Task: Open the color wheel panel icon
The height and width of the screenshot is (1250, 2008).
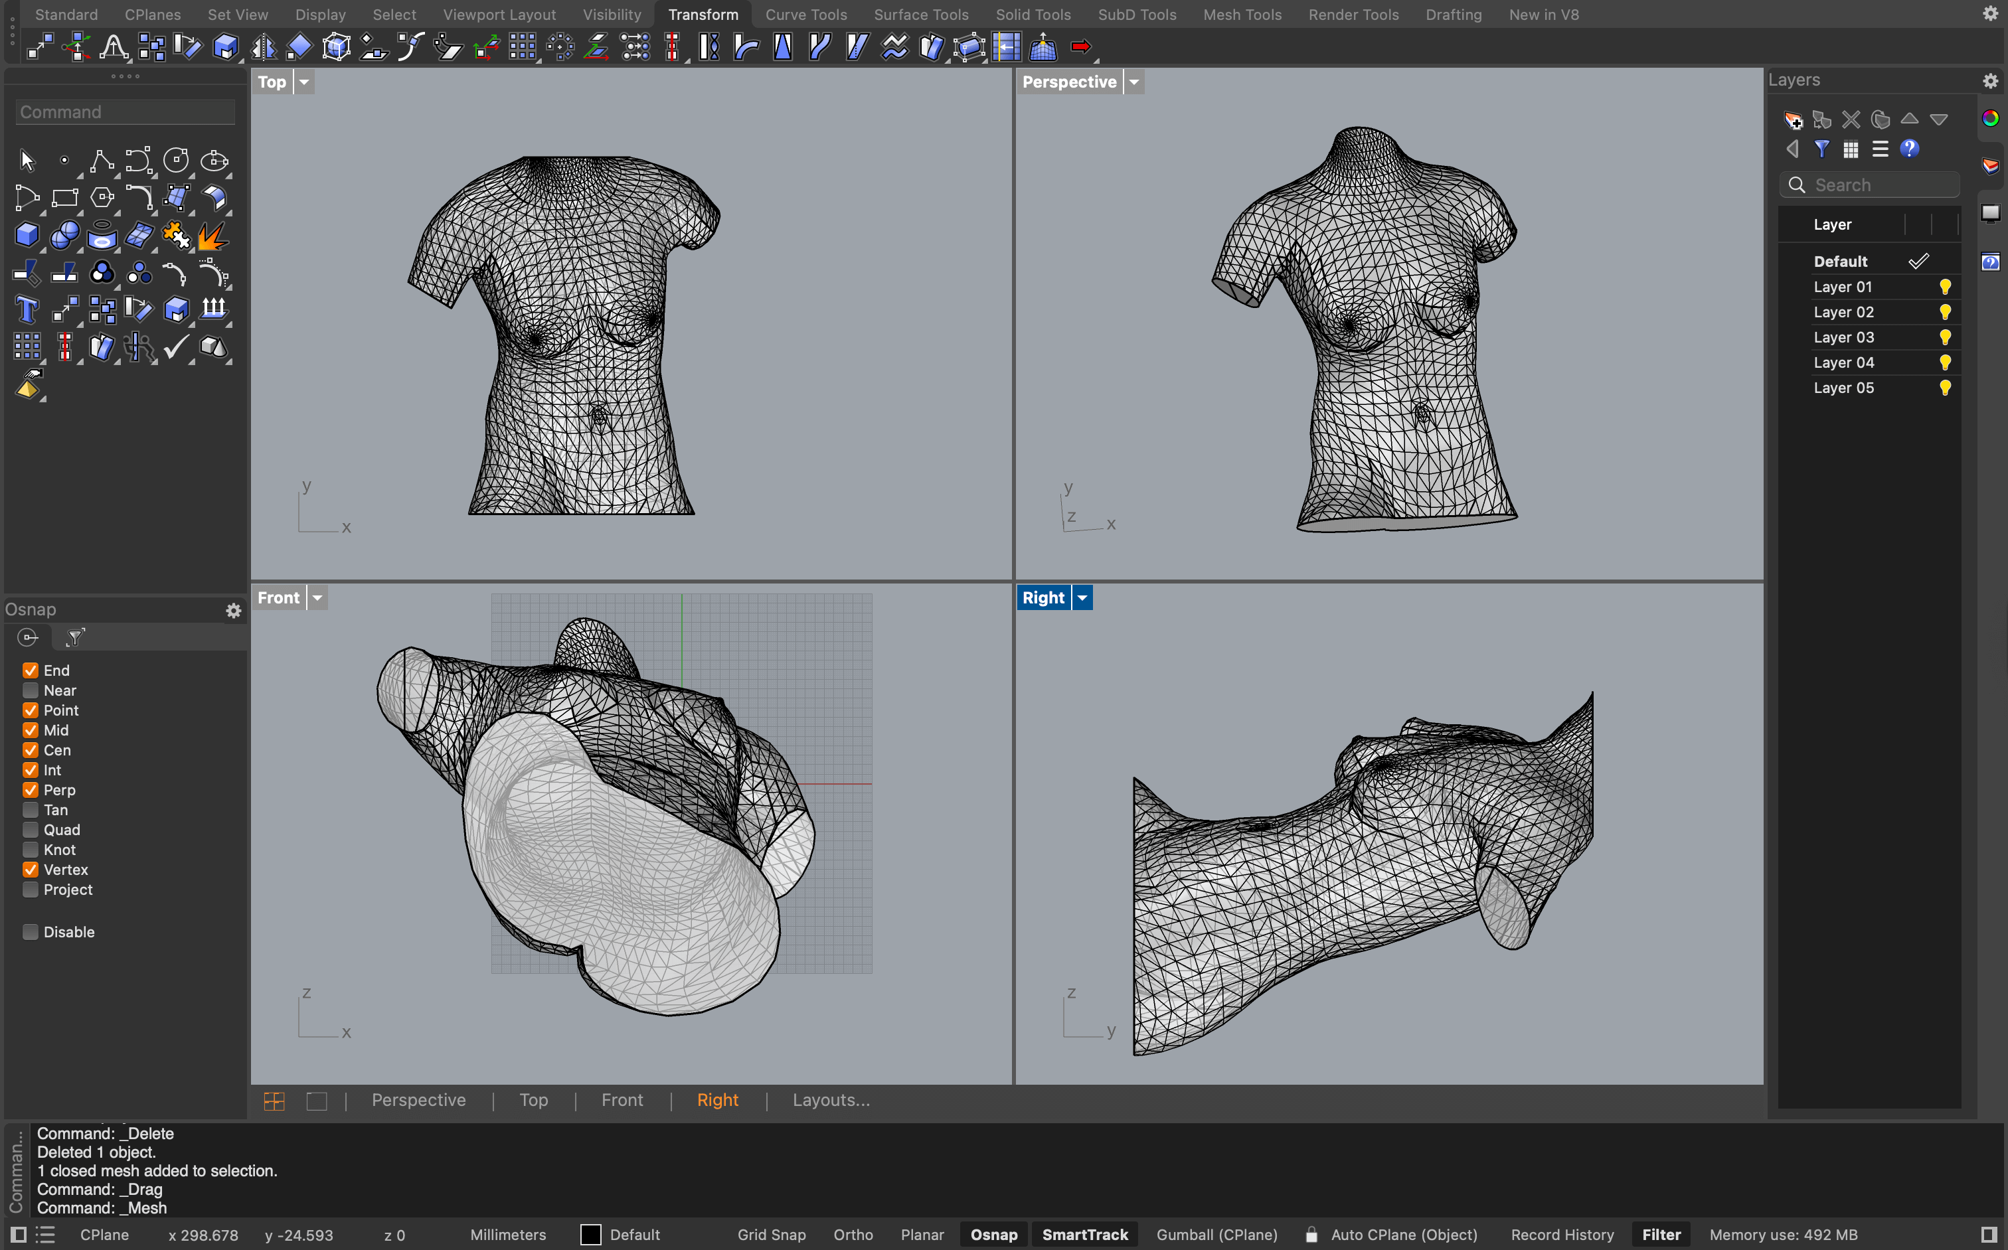Action: (1990, 118)
